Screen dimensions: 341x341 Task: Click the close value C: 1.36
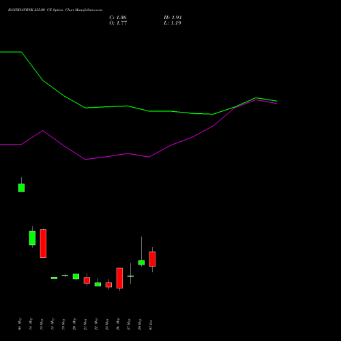(x=118, y=18)
